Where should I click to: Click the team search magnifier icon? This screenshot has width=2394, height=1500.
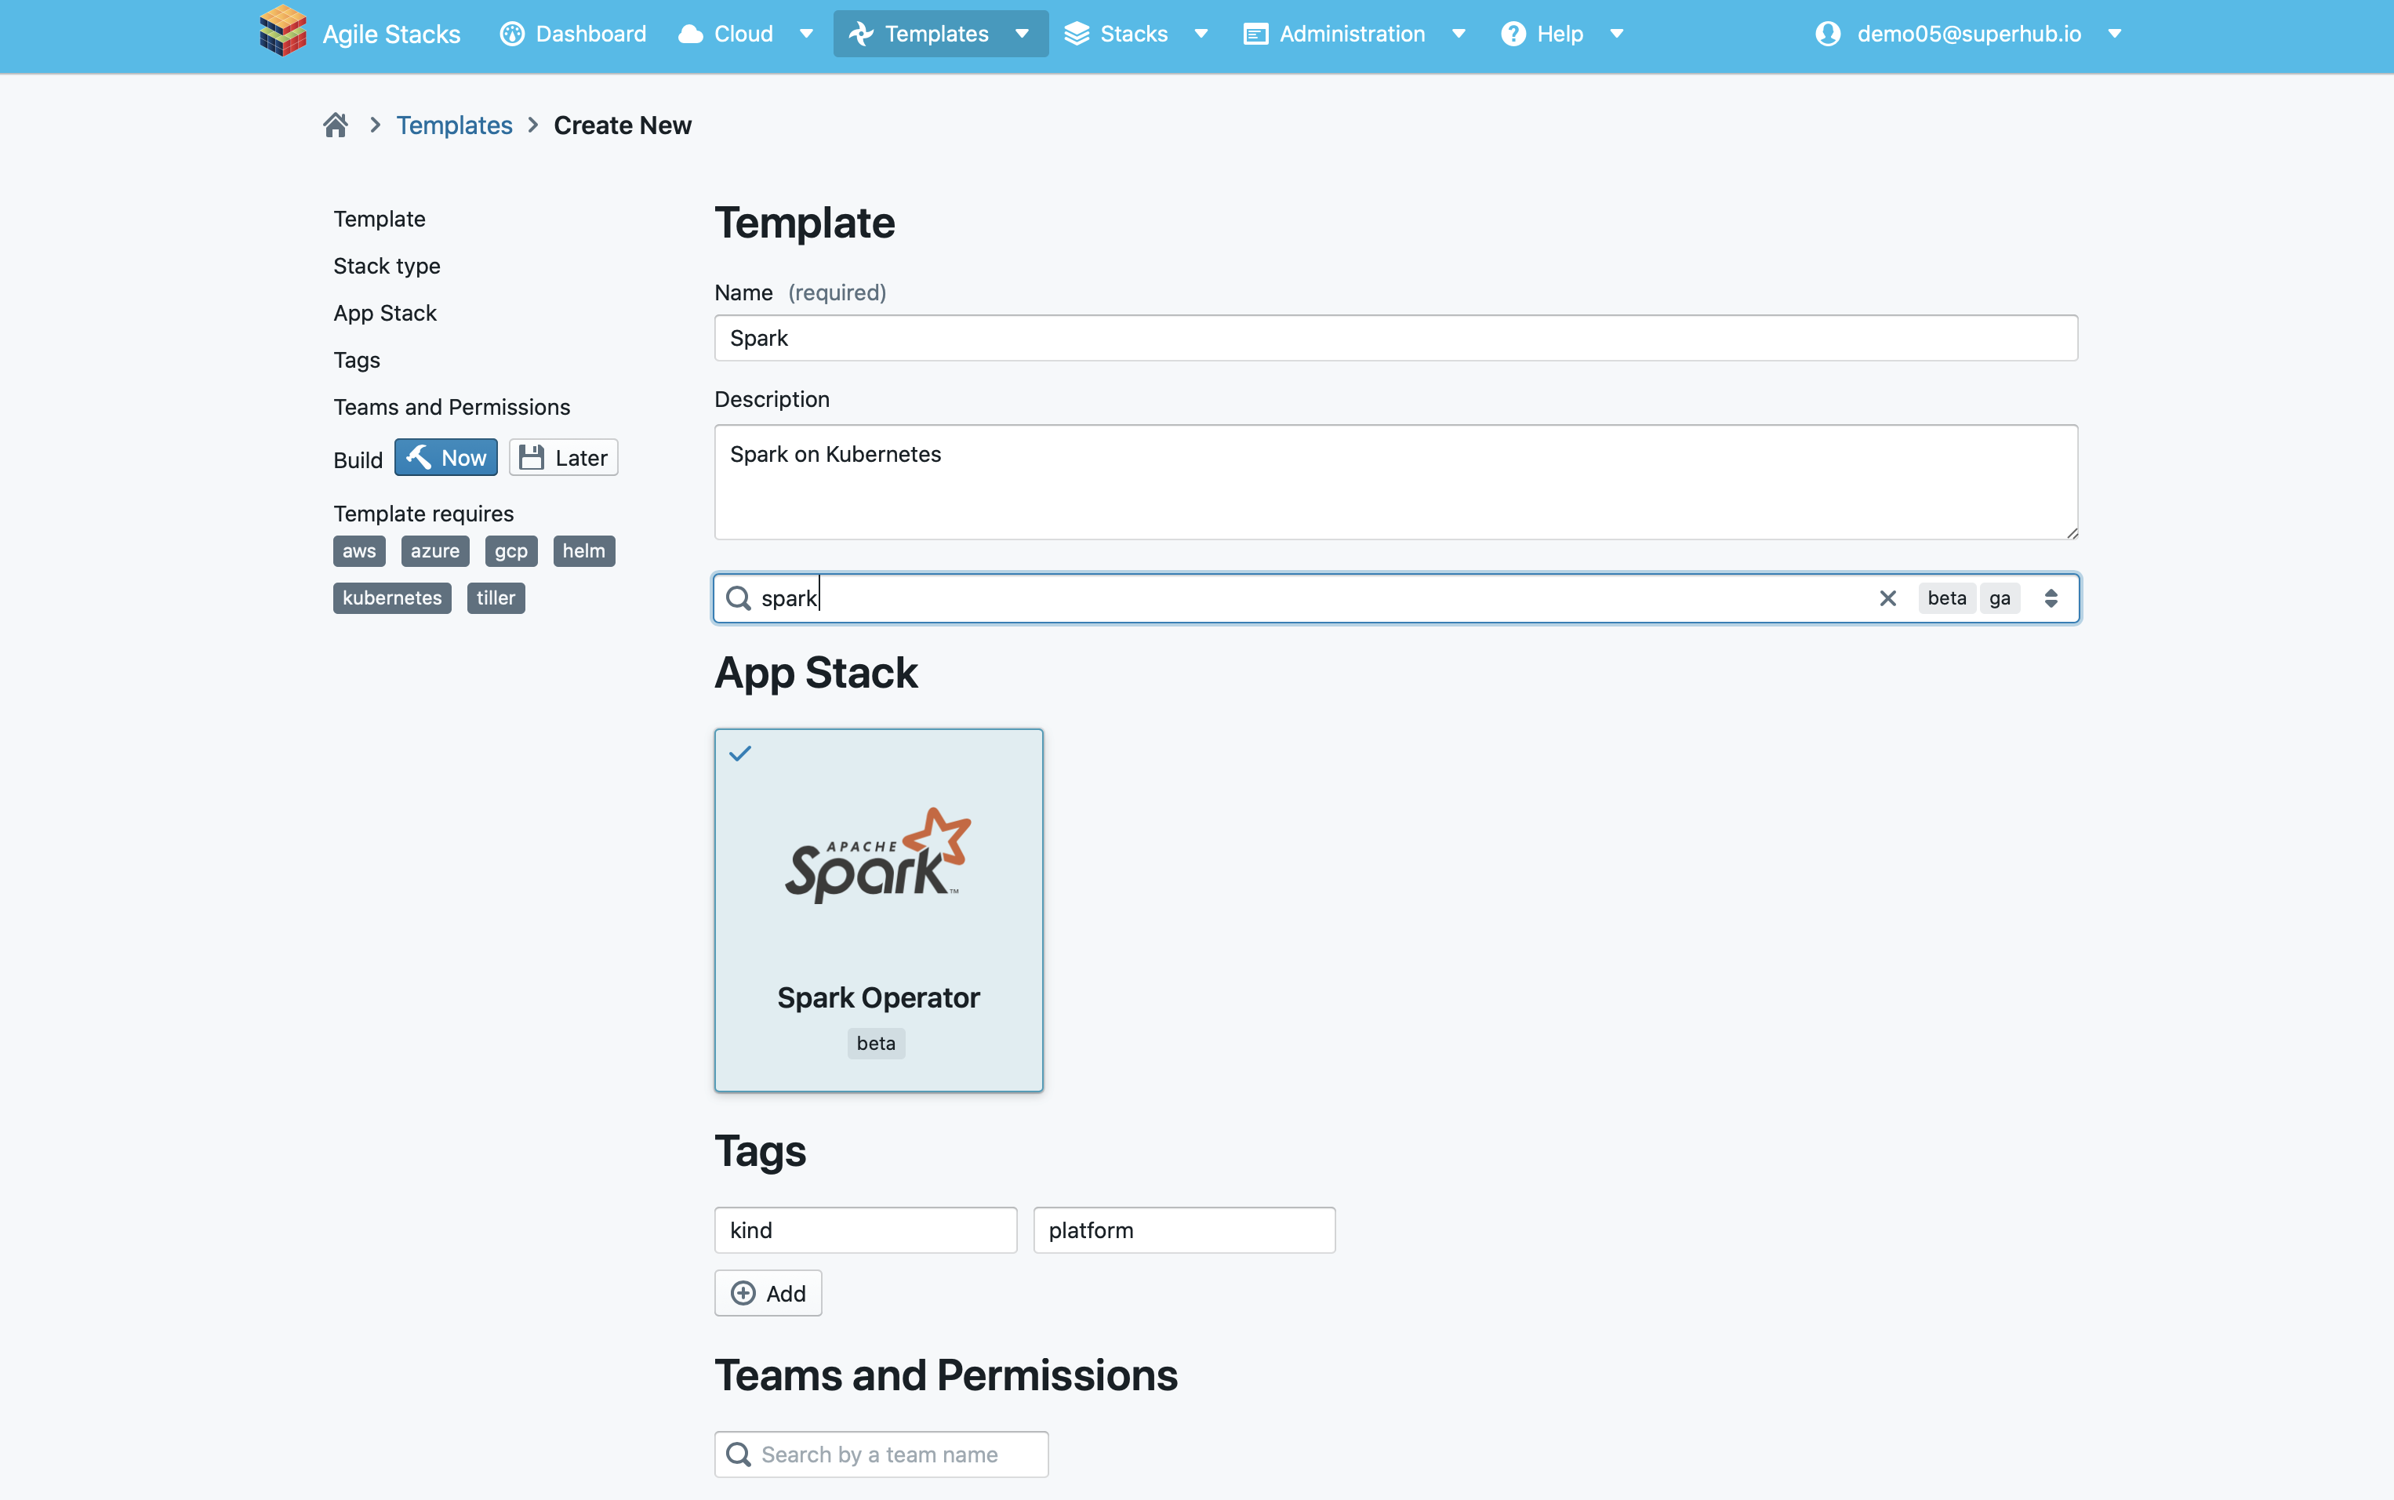(738, 1455)
